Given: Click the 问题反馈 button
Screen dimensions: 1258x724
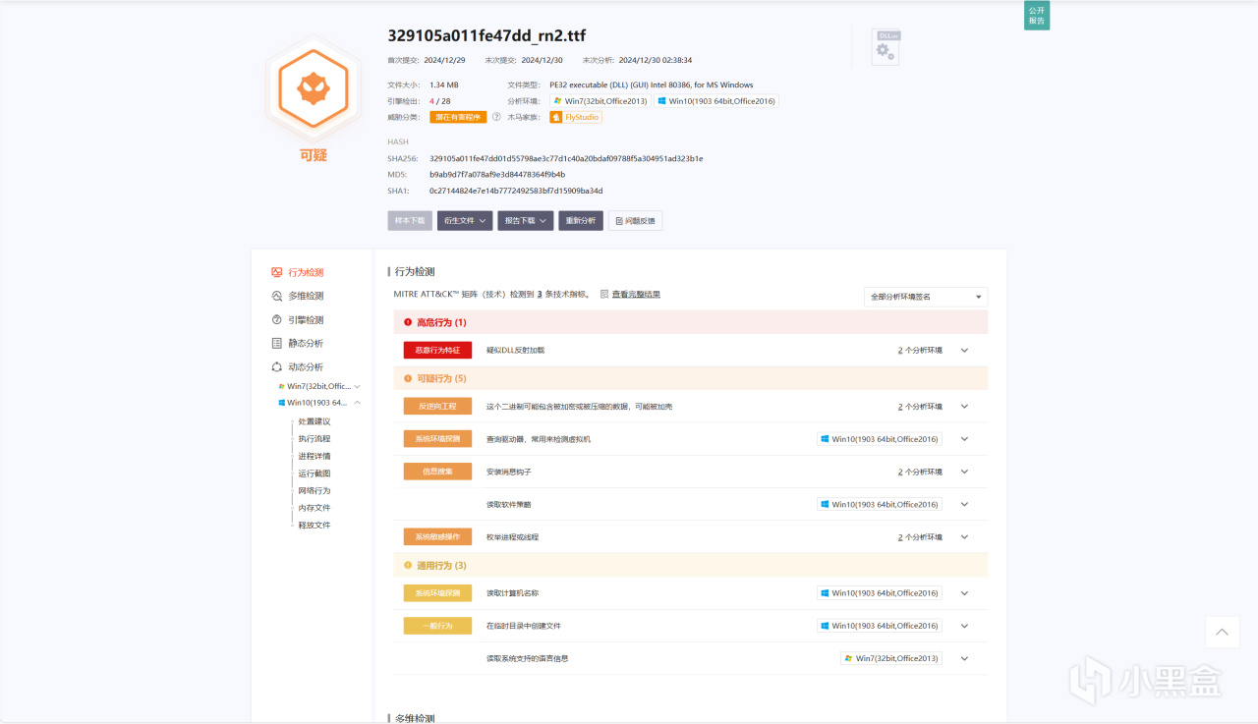Looking at the screenshot, I should click(x=635, y=221).
